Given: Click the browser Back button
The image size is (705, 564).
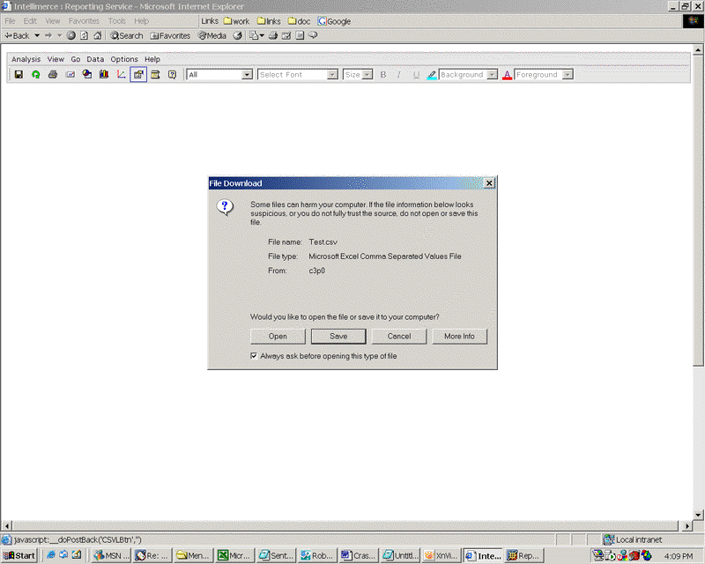Looking at the screenshot, I should click(x=18, y=35).
